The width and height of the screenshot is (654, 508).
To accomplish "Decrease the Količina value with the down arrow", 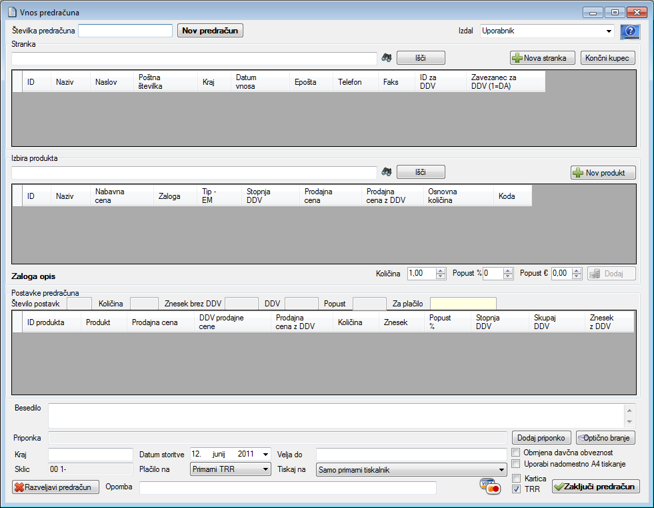I will click(441, 276).
